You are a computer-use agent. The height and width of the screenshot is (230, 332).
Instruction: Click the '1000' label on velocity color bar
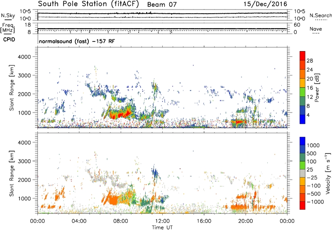313,145
